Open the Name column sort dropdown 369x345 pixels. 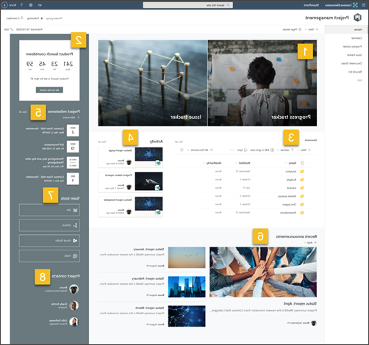click(x=286, y=163)
